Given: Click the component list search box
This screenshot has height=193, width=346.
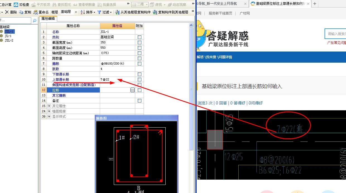Looking at the screenshot, I should point(16,21).
